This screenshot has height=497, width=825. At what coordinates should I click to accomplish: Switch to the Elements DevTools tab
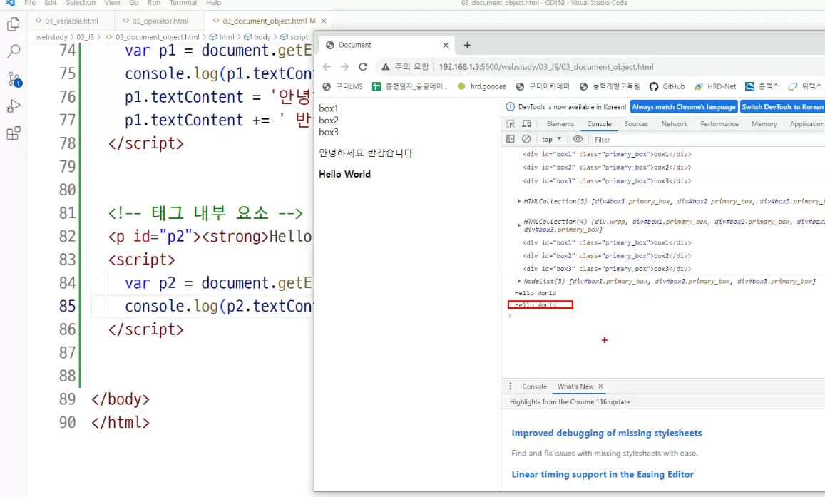click(560, 123)
